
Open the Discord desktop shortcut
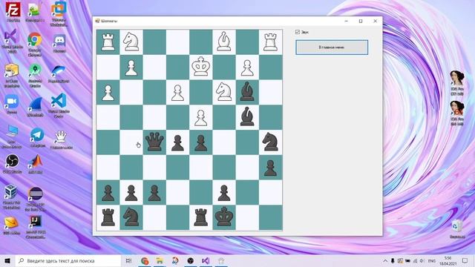coord(59,43)
